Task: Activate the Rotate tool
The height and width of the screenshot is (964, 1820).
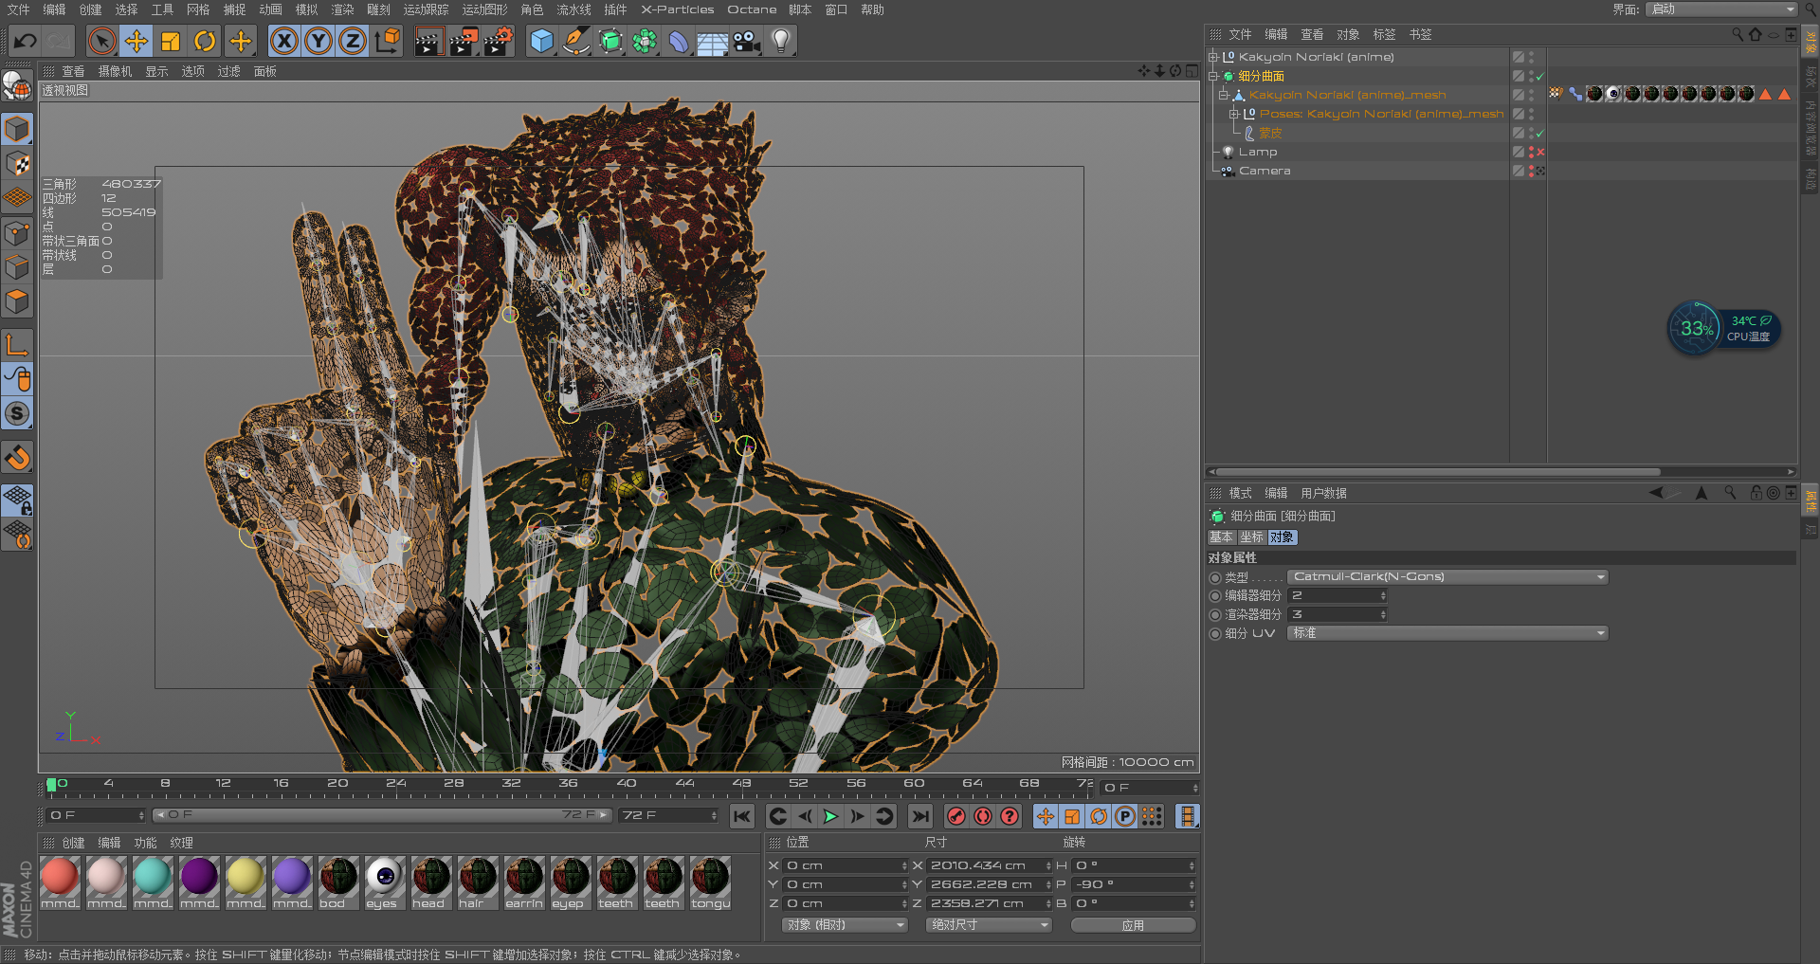Action: click(x=205, y=41)
